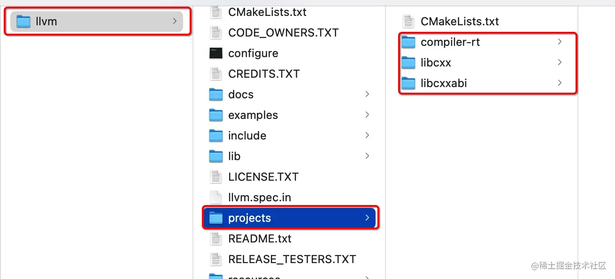Select RELEASE_TESTERS.TXT file

click(x=292, y=259)
